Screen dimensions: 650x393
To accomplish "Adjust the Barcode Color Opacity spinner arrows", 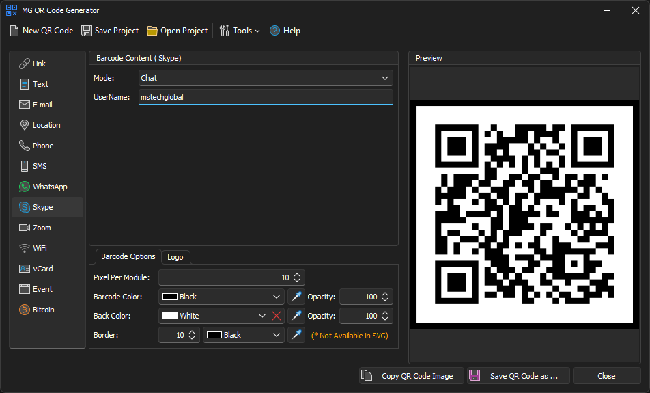I will 385,297.
